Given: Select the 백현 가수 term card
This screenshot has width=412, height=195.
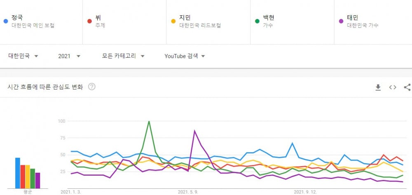Looking at the screenshot, I should click(292, 22).
